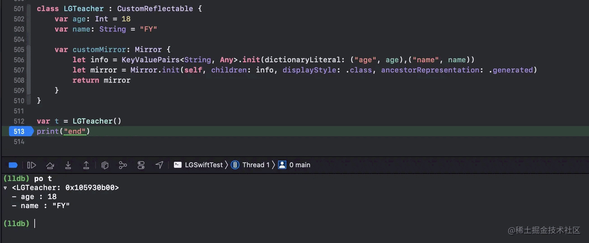Click the KeyValuePairs type in line 506
The image size is (589, 243).
150,60
